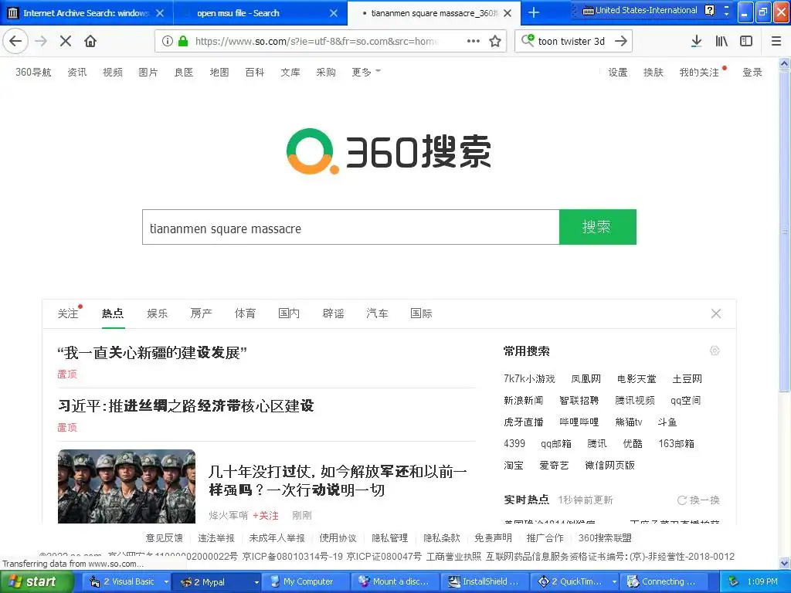Expand the QuickTime taskbar group dropdown
The height and width of the screenshot is (593, 791).
(x=614, y=582)
